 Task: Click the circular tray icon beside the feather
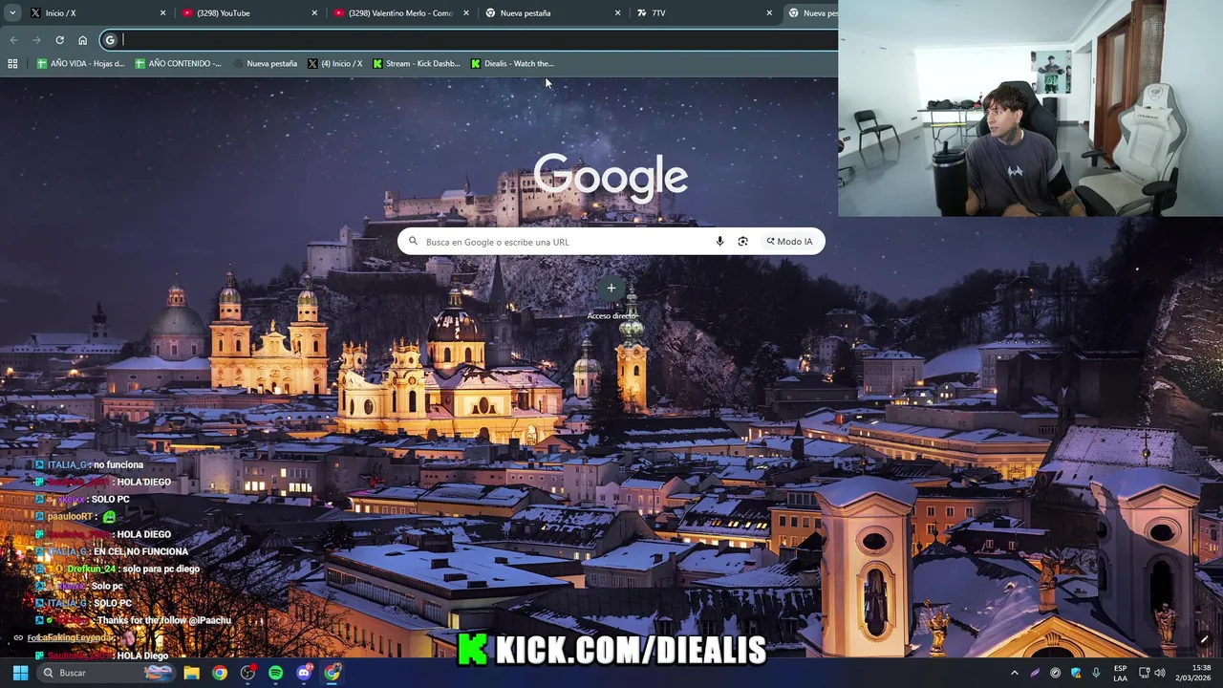point(1056,673)
